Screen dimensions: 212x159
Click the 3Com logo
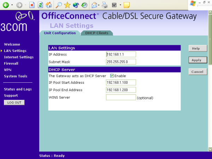click(x=18, y=22)
